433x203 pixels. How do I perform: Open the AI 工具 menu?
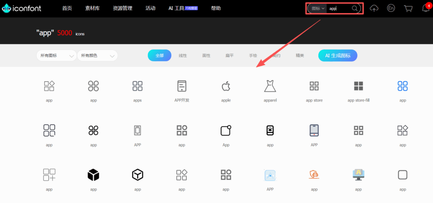click(x=183, y=8)
